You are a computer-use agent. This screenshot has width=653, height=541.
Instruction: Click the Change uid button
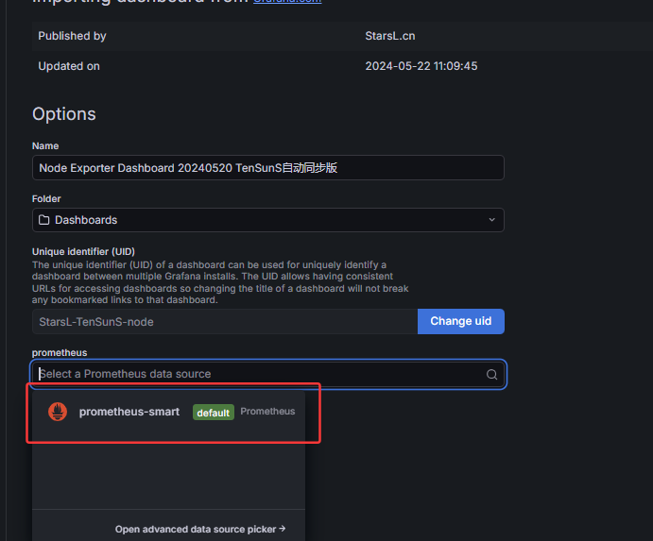click(461, 321)
